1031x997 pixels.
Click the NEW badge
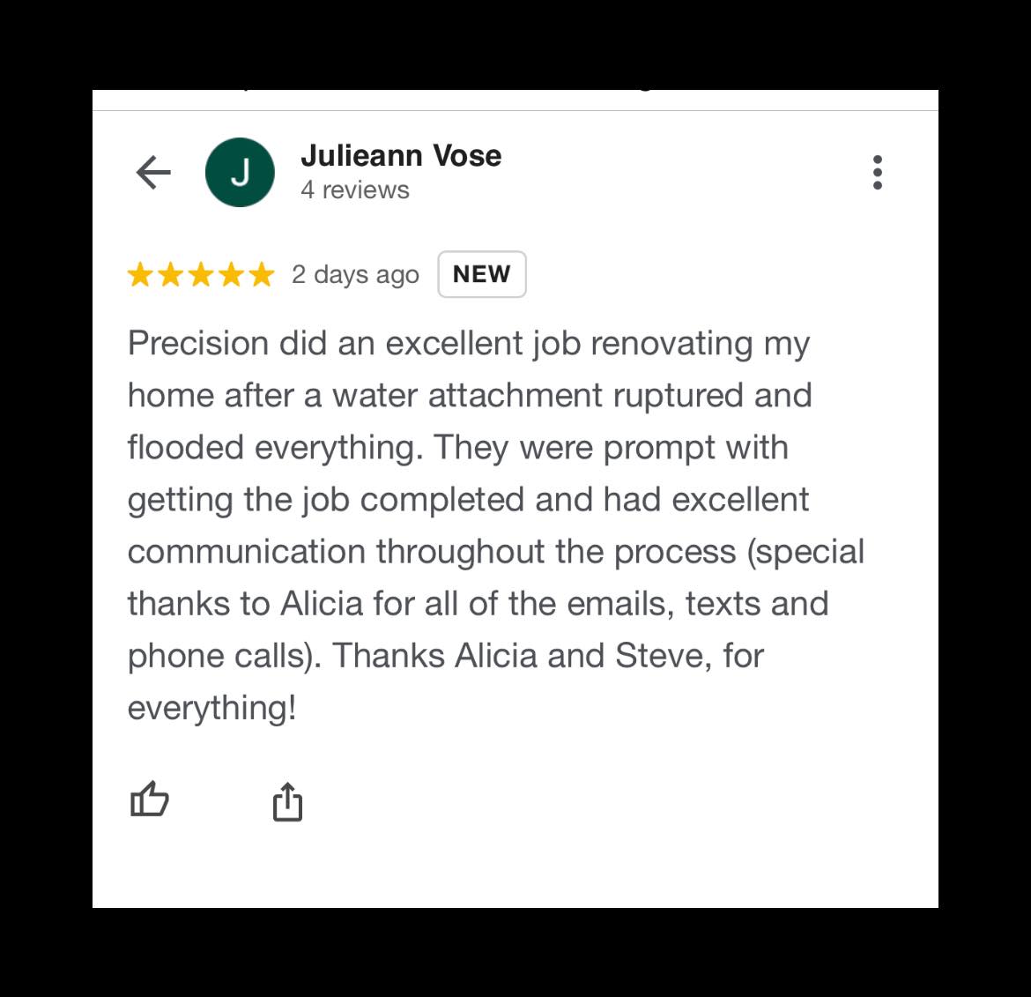coord(481,274)
